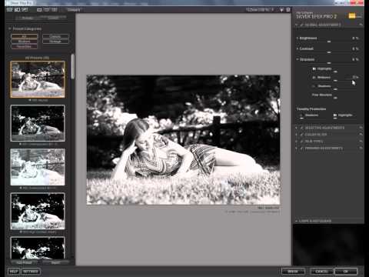Collapse the Global Adjustments section
369x277 pixels.
pyautogui.click(x=297, y=25)
